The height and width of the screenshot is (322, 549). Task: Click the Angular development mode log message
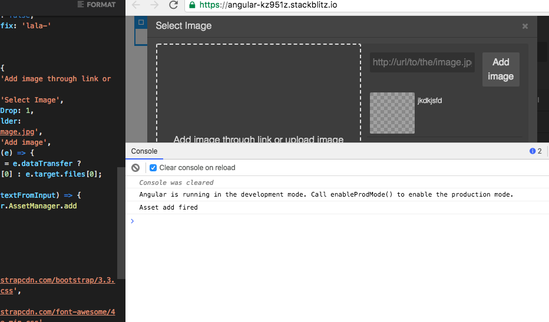pos(326,194)
